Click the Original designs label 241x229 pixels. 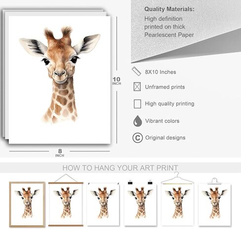click(165, 137)
